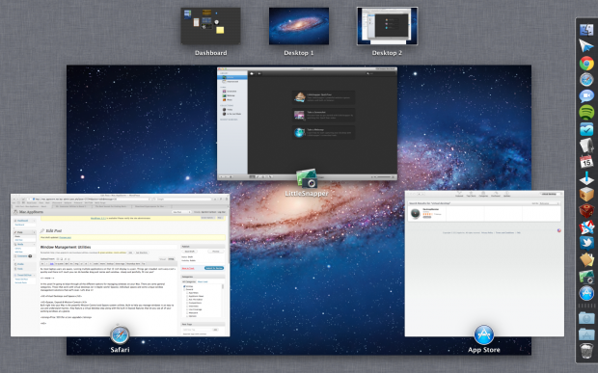Open the Sort By dropdown in App Store window
This screenshot has height=373, width=598.
550,203
